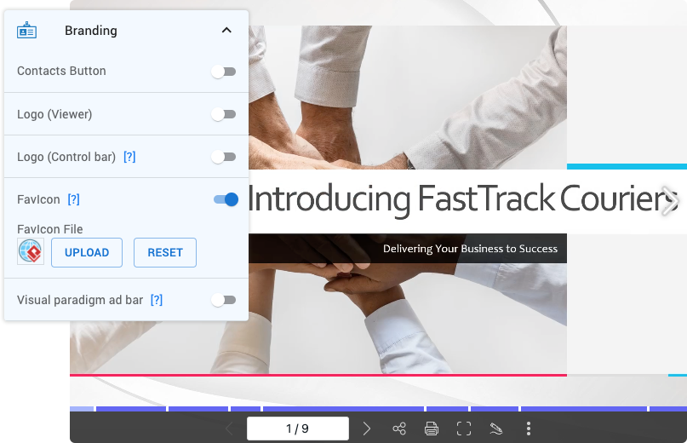Enable the Contacts Button toggle
The image size is (687, 443).
pyautogui.click(x=224, y=72)
